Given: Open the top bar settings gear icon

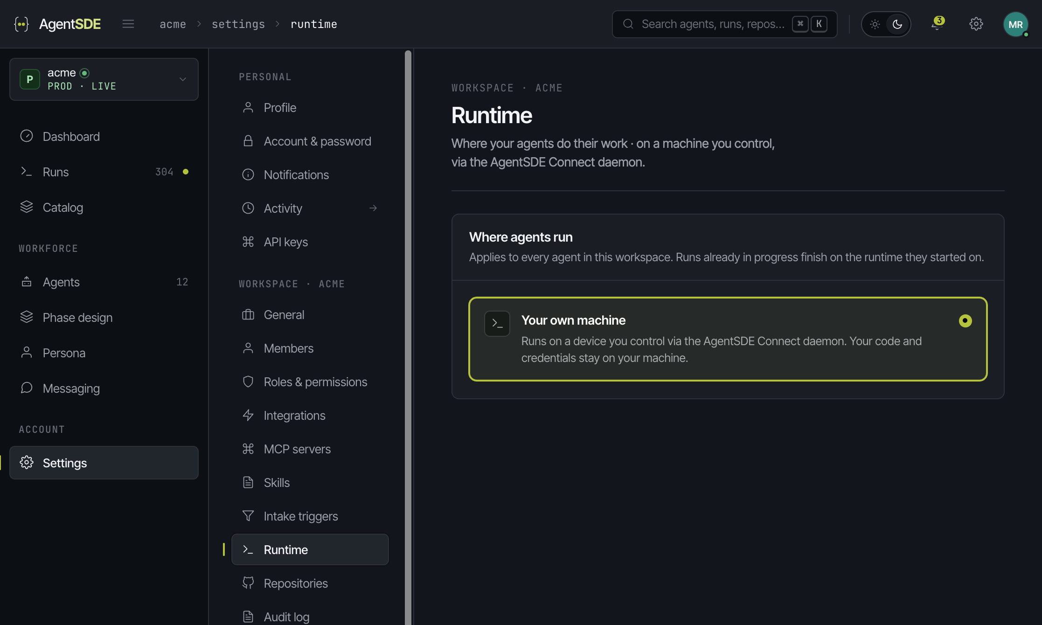Looking at the screenshot, I should pos(976,24).
